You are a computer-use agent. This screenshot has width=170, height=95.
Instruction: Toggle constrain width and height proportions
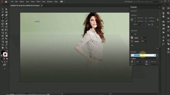(158, 20)
